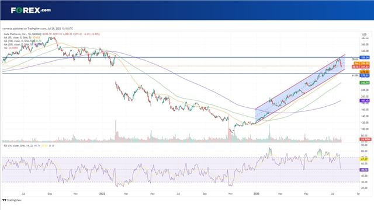This screenshot has width=374, height=210.
Task: Click the green 242.74 moving average price tag
Action: 365,83
